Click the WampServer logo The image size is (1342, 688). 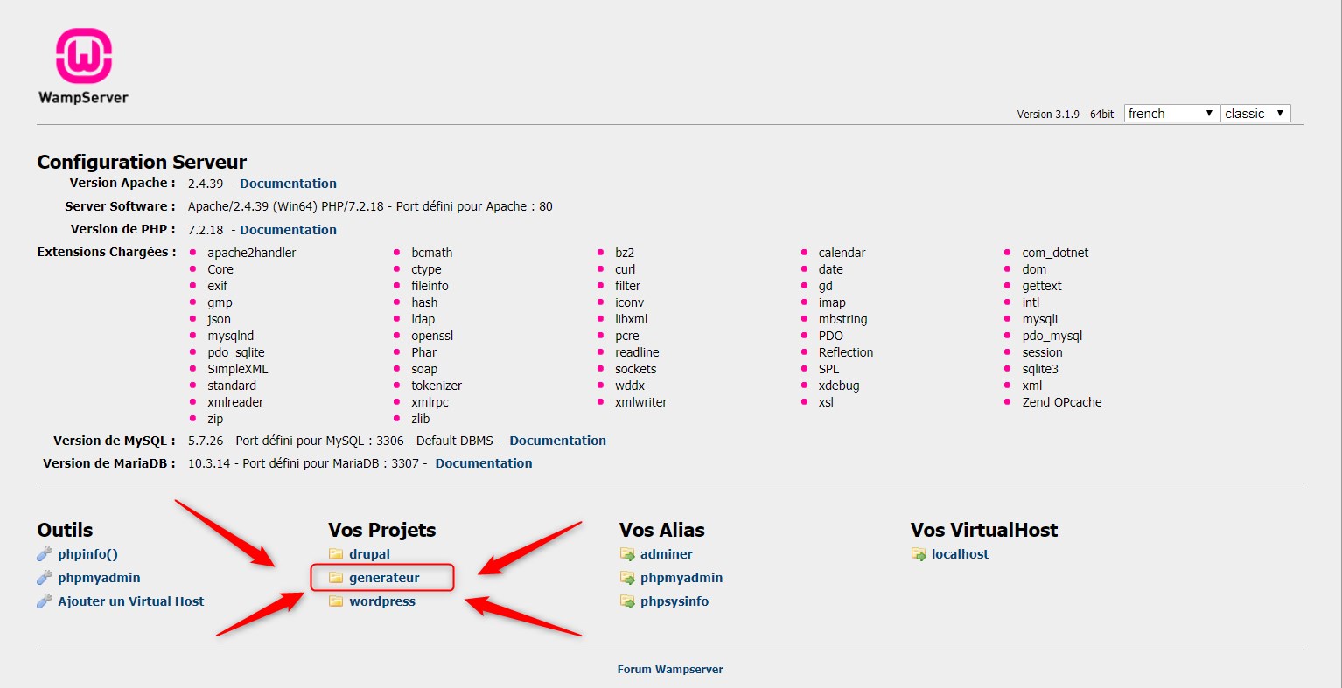84,66
